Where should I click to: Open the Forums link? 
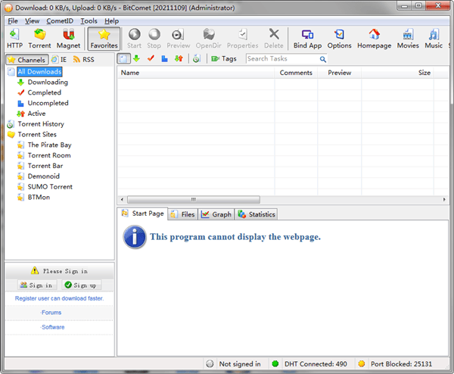coord(52,312)
